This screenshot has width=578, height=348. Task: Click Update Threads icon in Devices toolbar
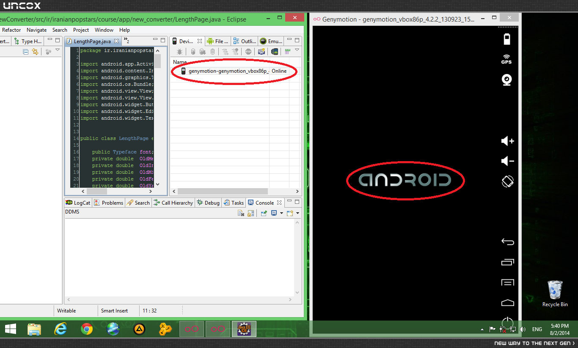[226, 52]
